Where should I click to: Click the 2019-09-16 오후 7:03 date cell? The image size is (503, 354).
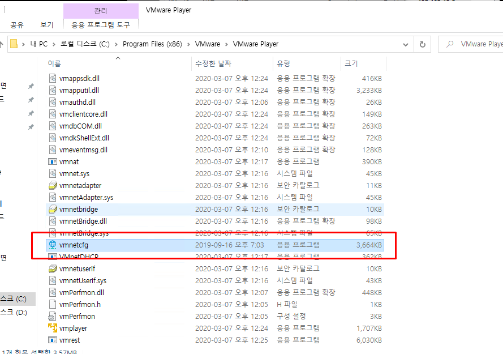(230, 245)
